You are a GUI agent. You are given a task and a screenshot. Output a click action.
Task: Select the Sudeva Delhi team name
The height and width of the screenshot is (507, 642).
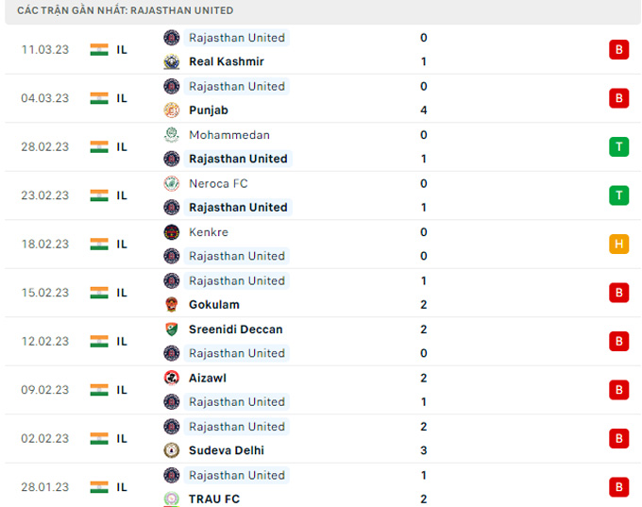coord(226,451)
